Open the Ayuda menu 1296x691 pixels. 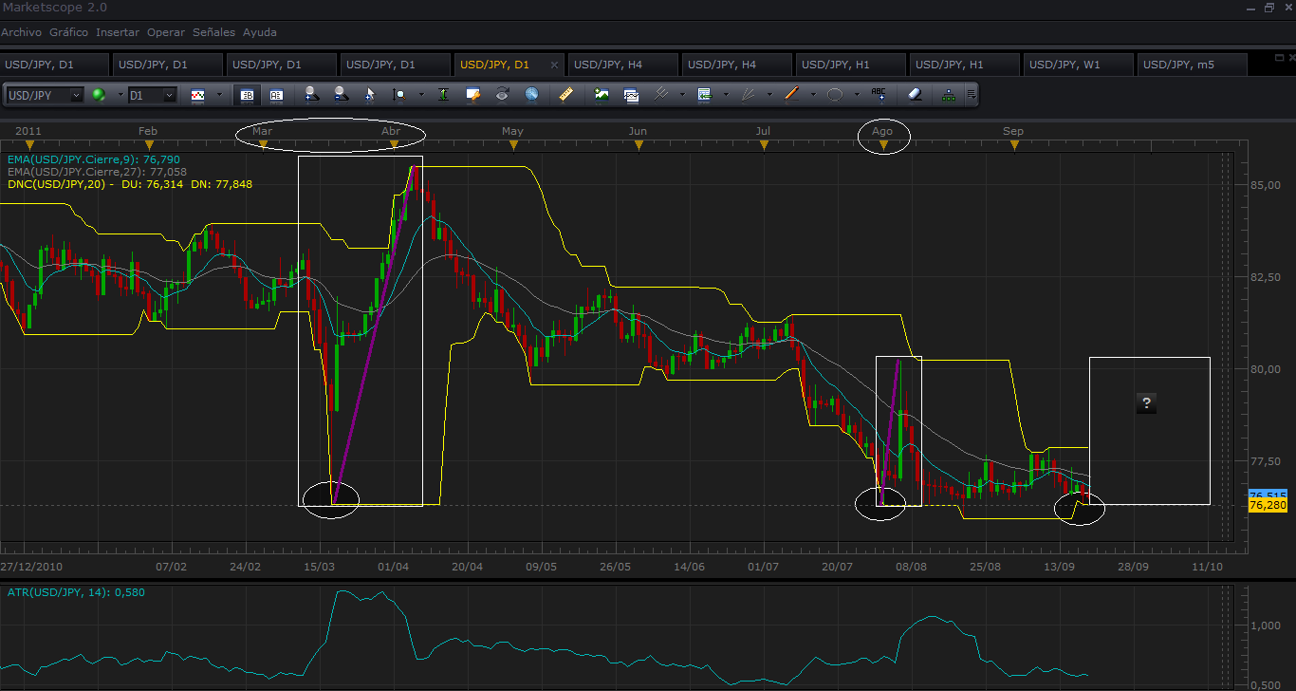pos(260,32)
